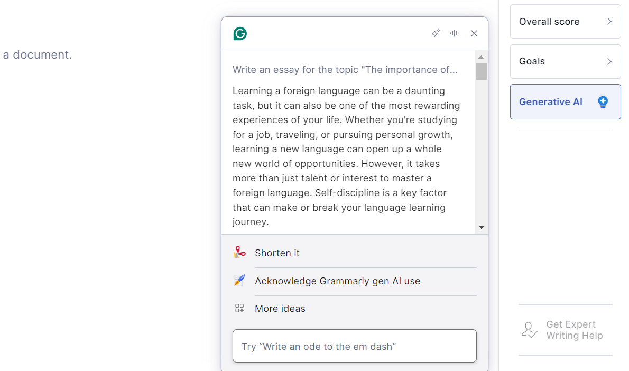
Task: Click the Generative AI lightbulb icon
Action: 603,102
